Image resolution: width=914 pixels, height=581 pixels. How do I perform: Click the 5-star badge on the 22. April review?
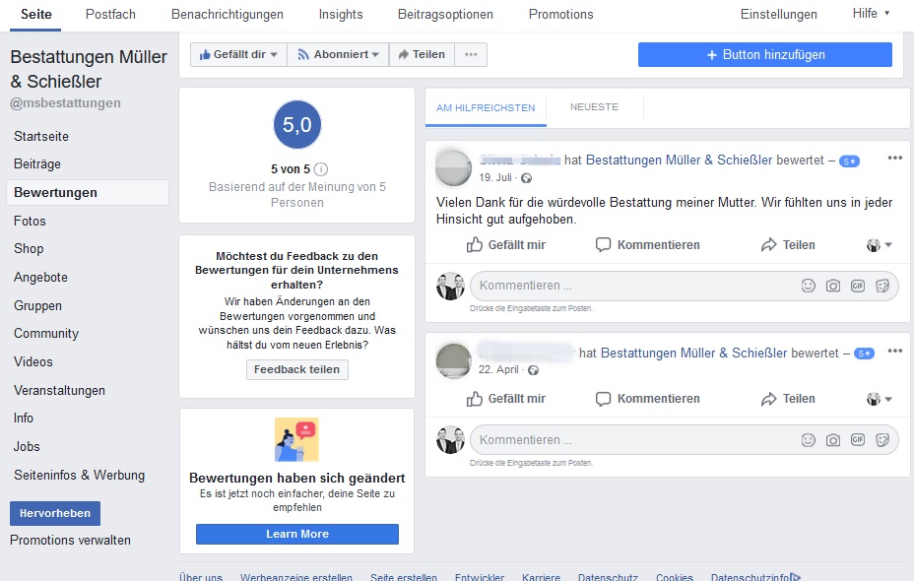click(864, 354)
